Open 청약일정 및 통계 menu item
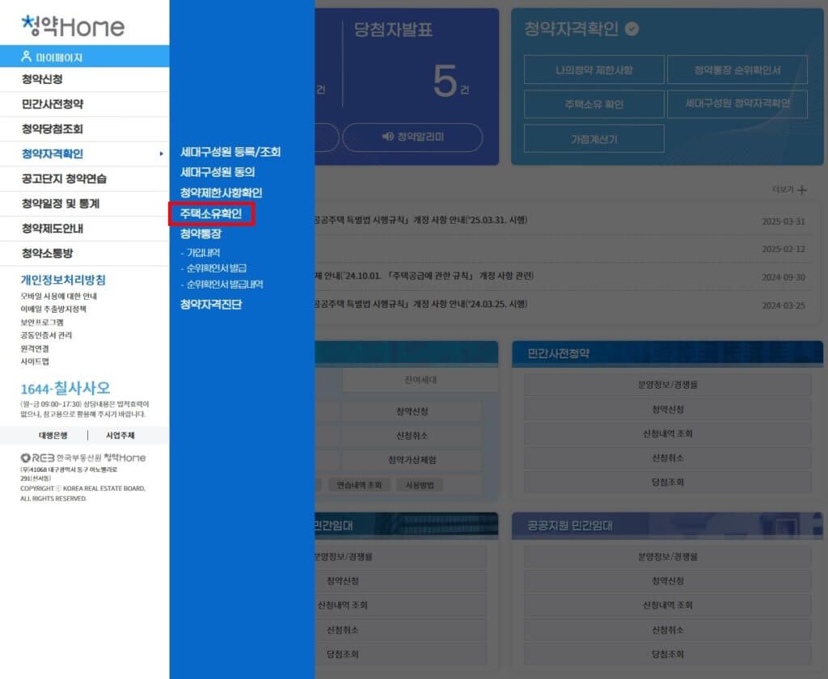The height and width of the screenshot is (679, 828). [x=84, y=203]
